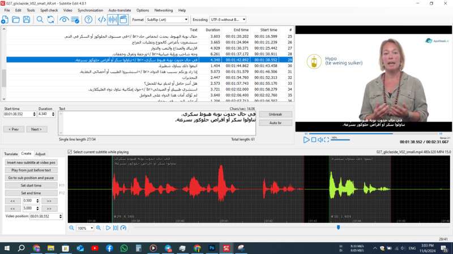The height and width of the screenshot is (254, 453).
Task: Stop the video with the square icon
Action: click(x=313, y=139)
